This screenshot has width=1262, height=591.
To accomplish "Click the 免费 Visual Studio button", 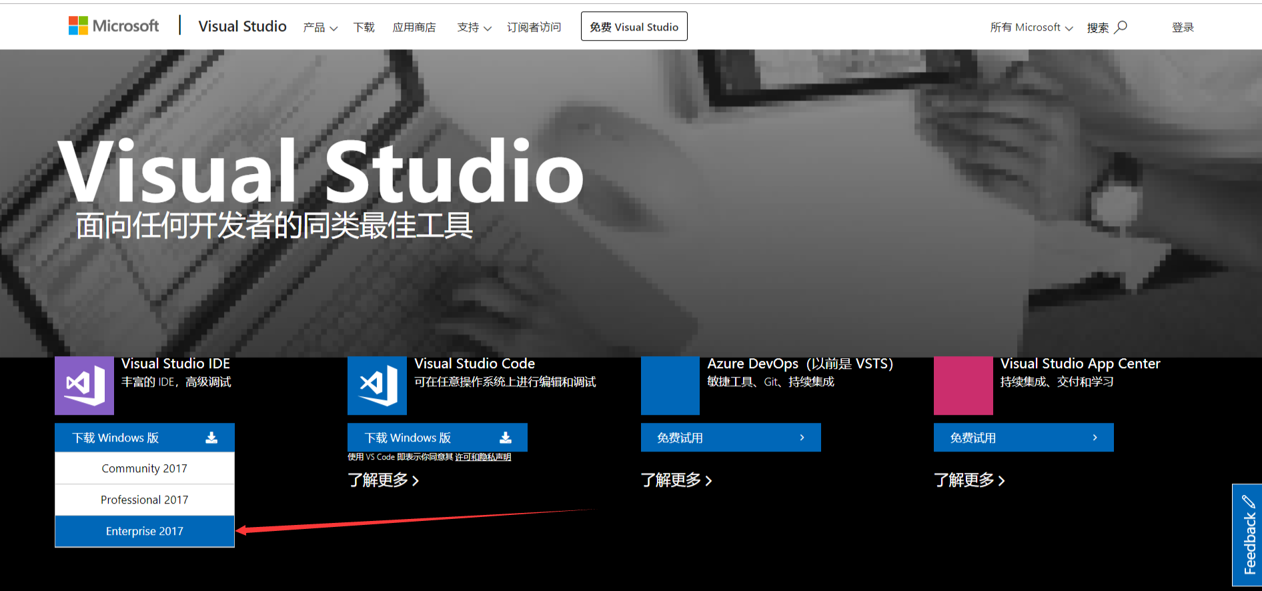I will [x=634, y=27].
